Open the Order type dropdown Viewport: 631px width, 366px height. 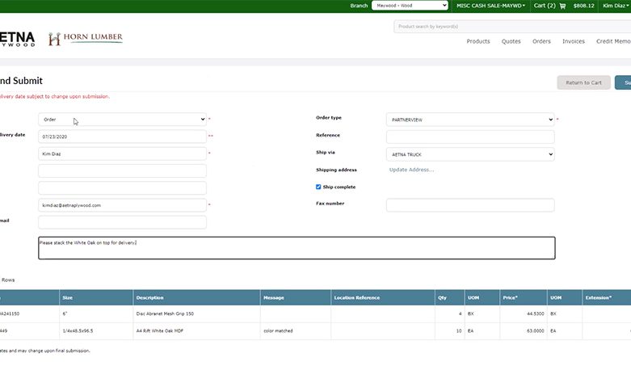click(x=469, y=120)
